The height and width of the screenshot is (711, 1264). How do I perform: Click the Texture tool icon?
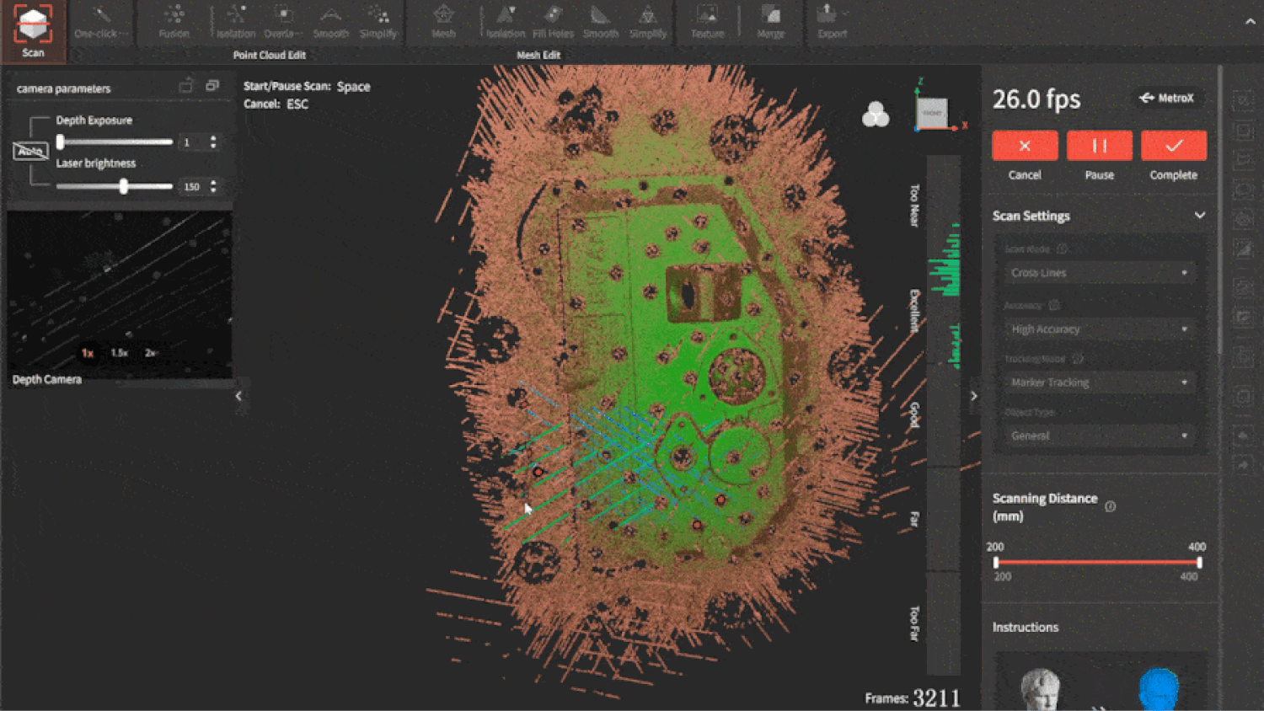tap(707, 22)
